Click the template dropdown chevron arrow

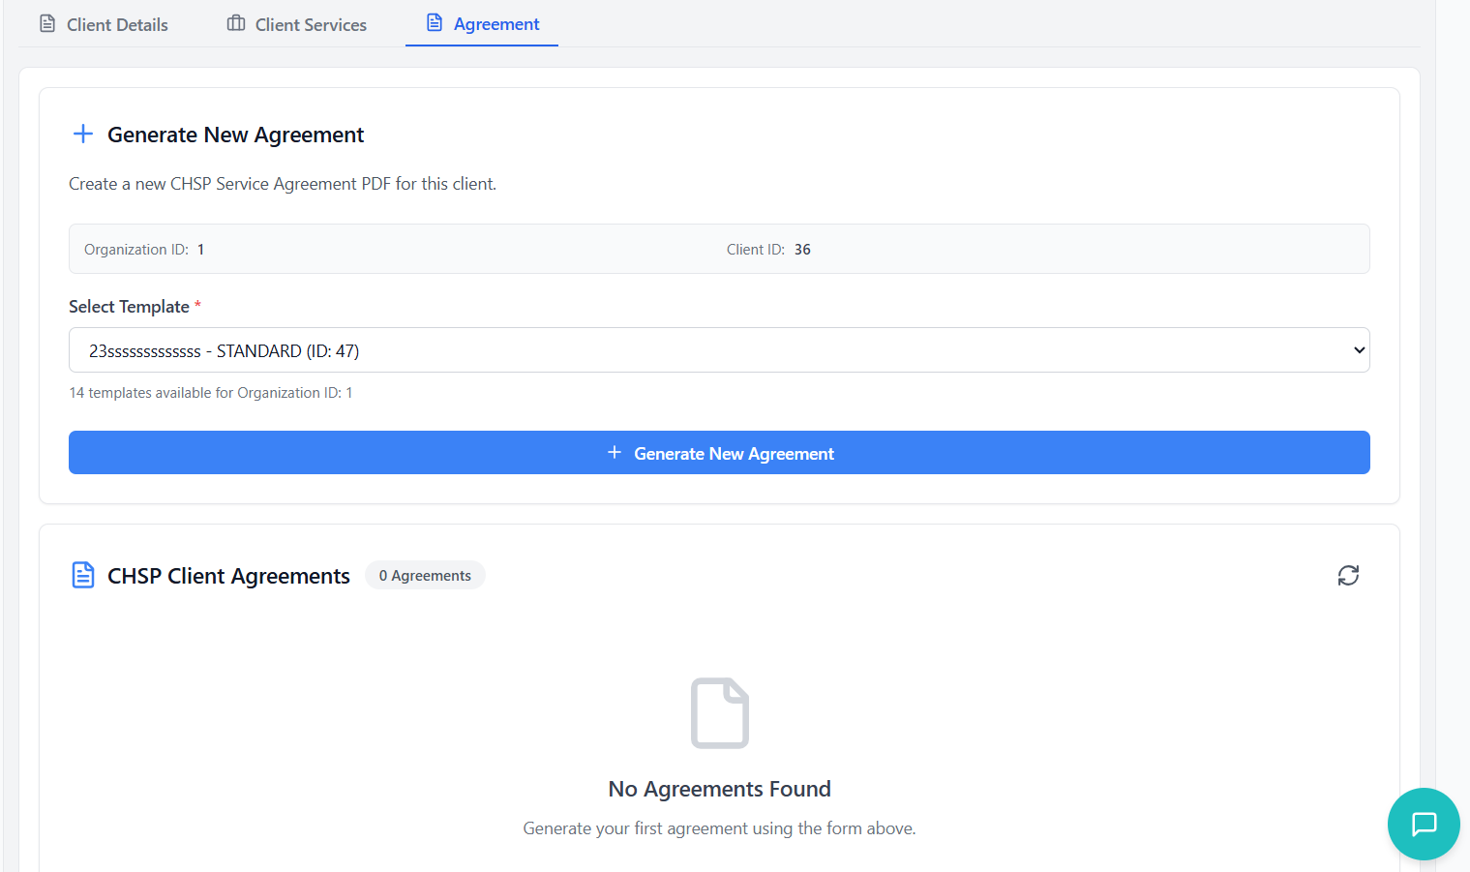[1359, 350]
